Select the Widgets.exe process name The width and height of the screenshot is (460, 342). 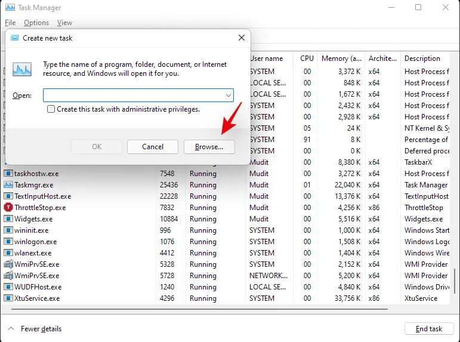tap(33, 219)
